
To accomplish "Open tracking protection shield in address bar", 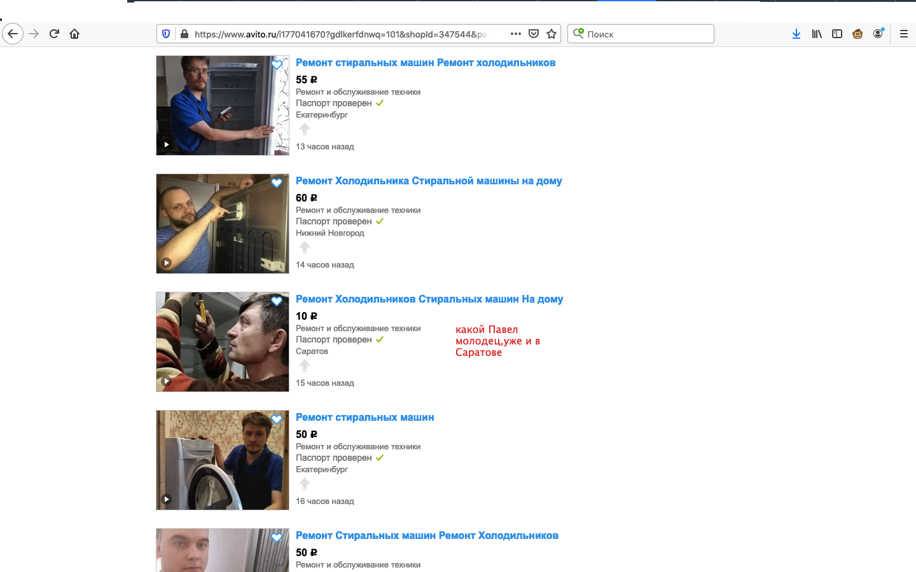I will coord(166,34).
